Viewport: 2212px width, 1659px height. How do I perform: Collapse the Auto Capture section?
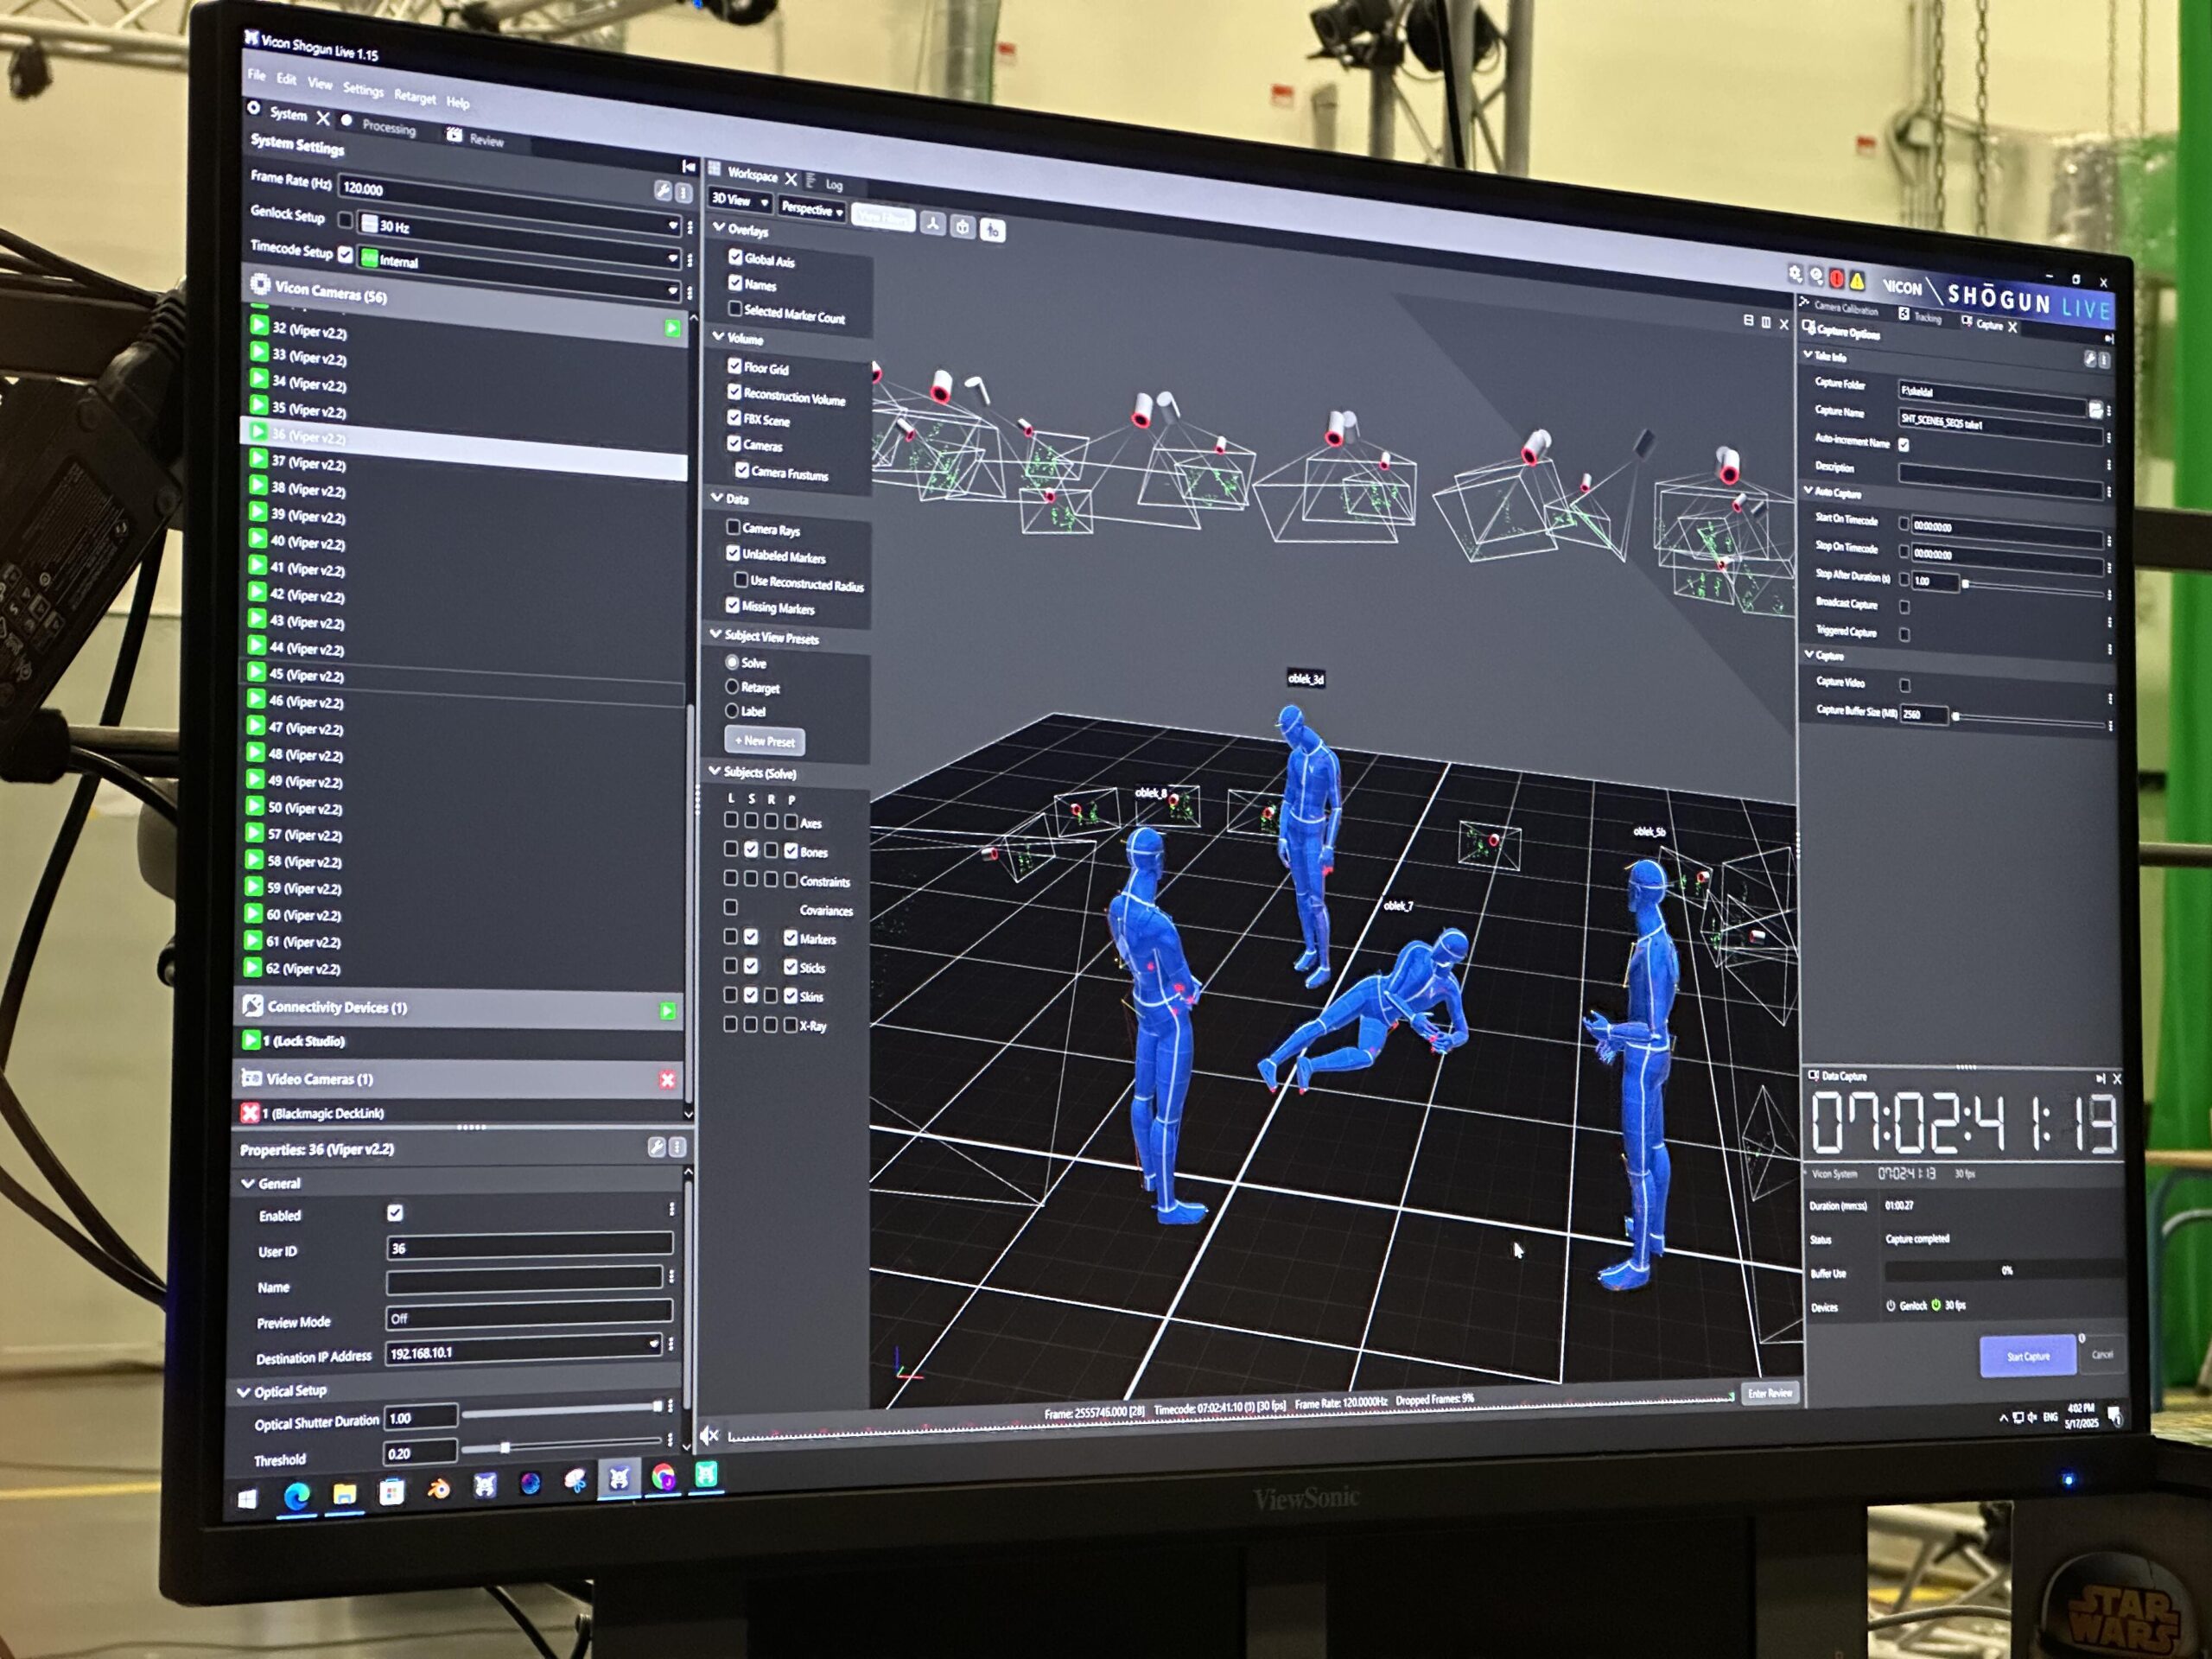1808,491
